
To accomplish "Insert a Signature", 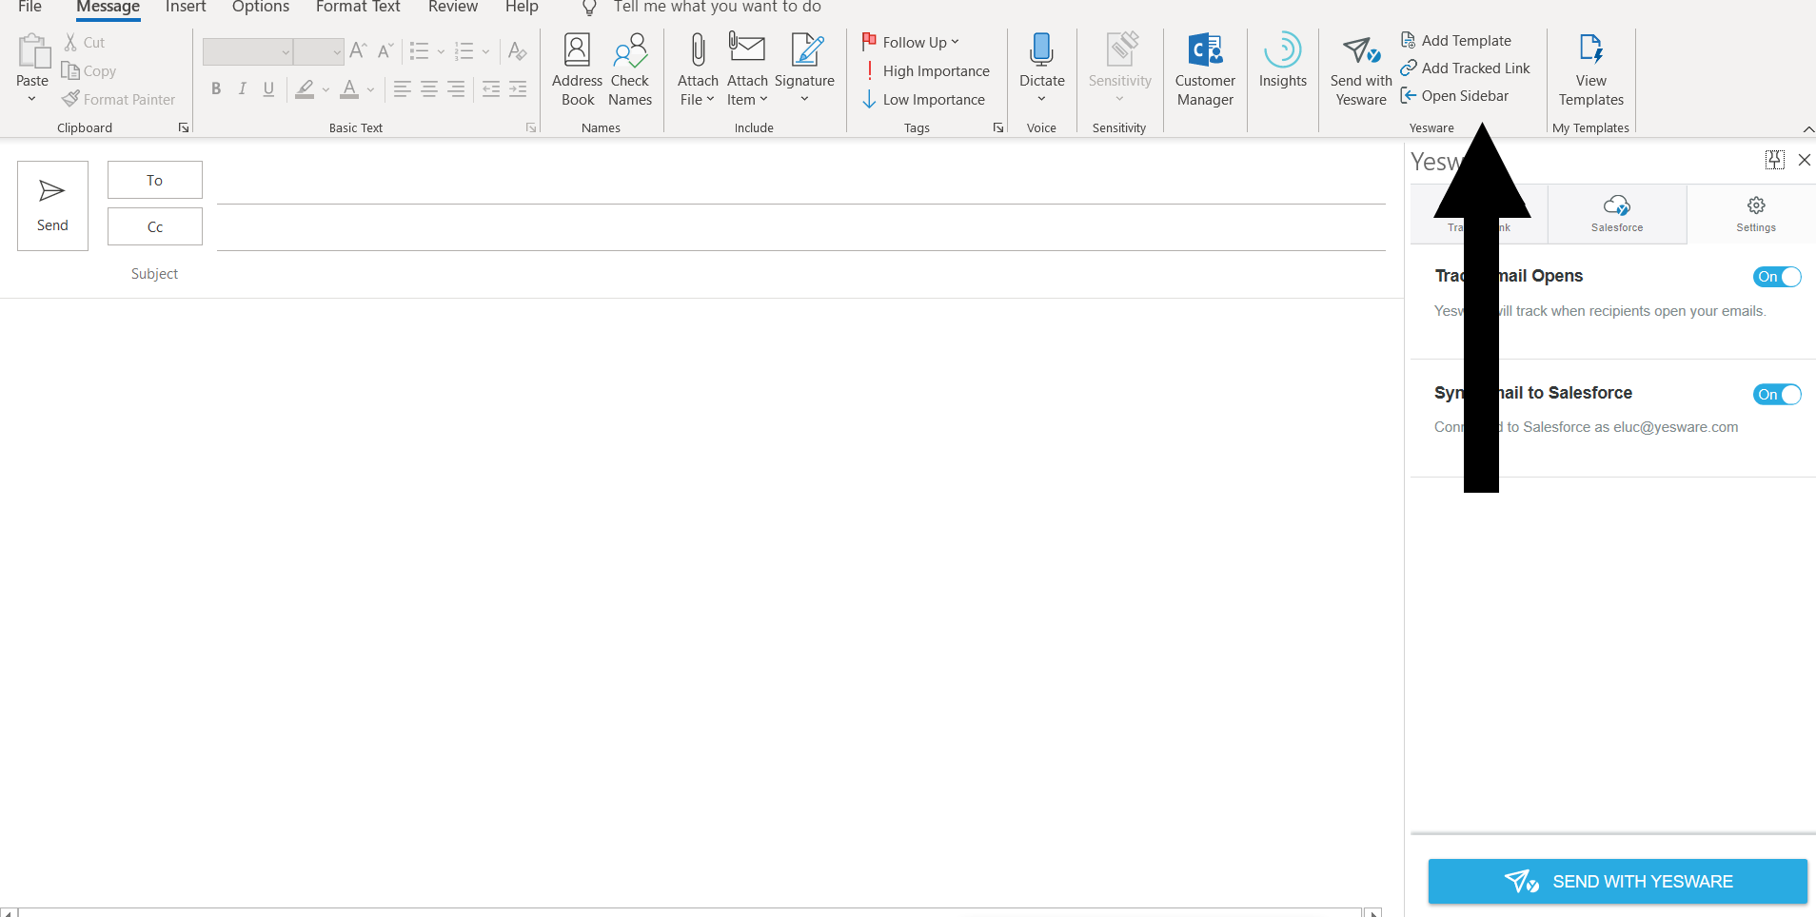I will (804, 67).
